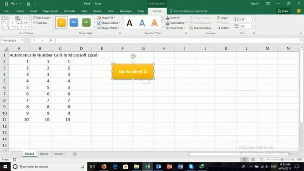Choose the orange outlined A WordArt style

pyautogui.click(x=154, y=23)
